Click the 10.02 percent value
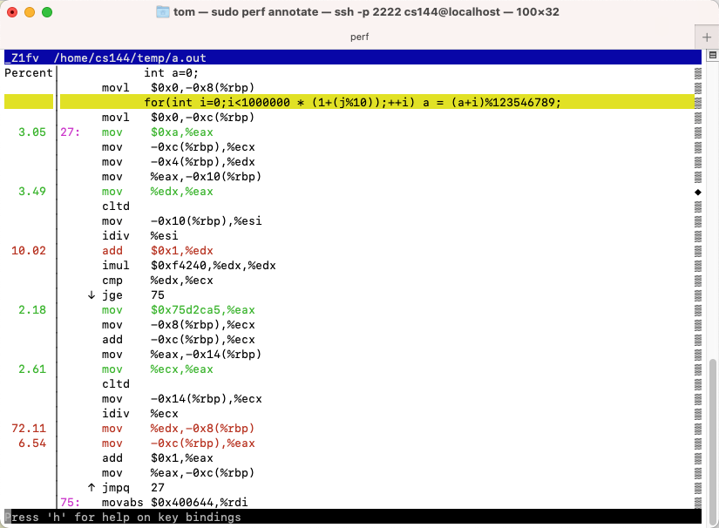 coord(29,251)
